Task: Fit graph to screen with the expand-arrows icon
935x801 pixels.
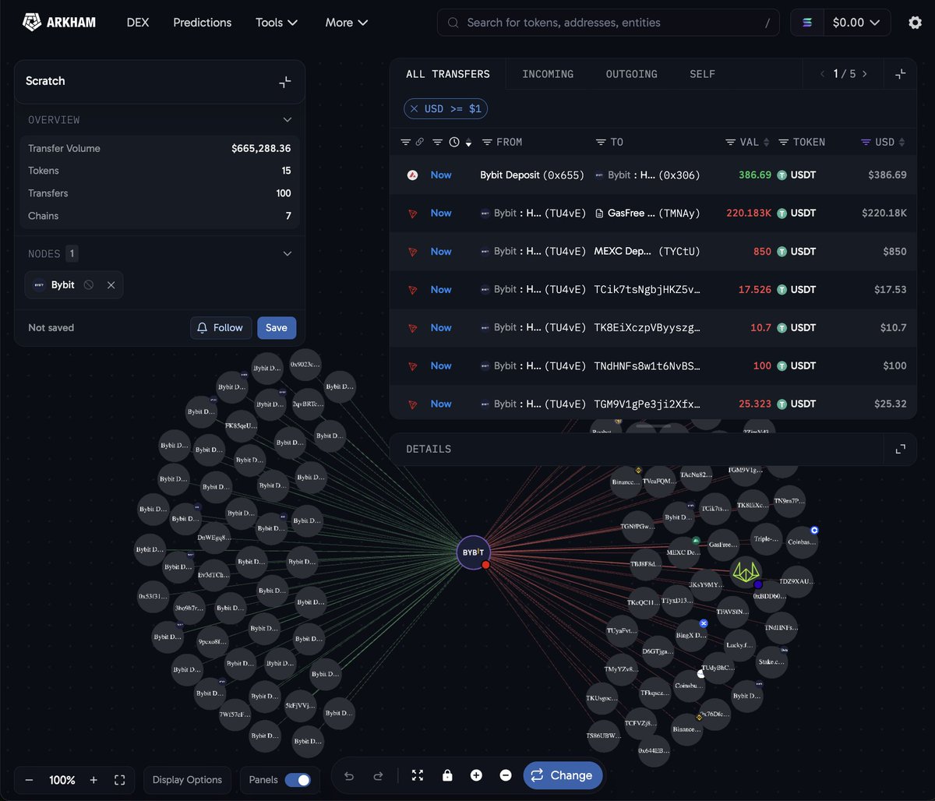Action: (418, 775)
